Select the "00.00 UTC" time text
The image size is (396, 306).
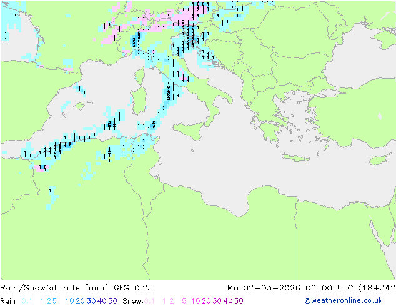click(330, 288)
